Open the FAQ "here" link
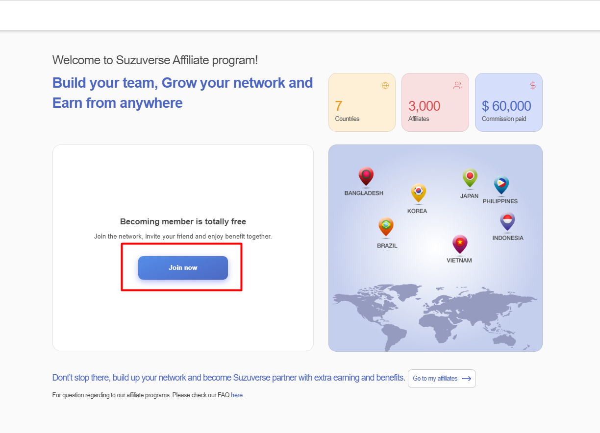 (237, 395)
